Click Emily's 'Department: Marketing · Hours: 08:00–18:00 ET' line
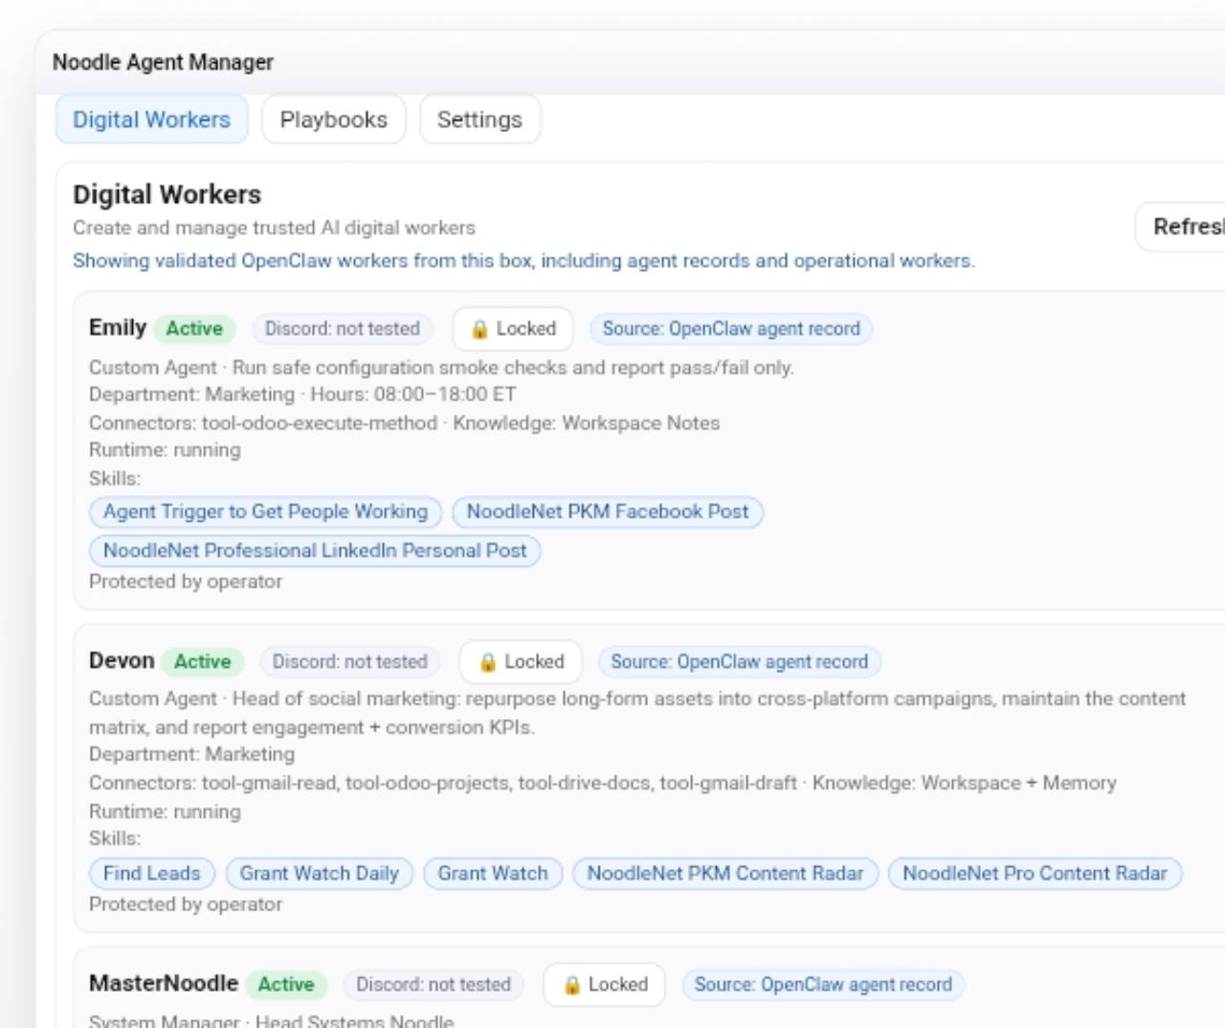The image size is (1225, 1028). coord(302,394)
